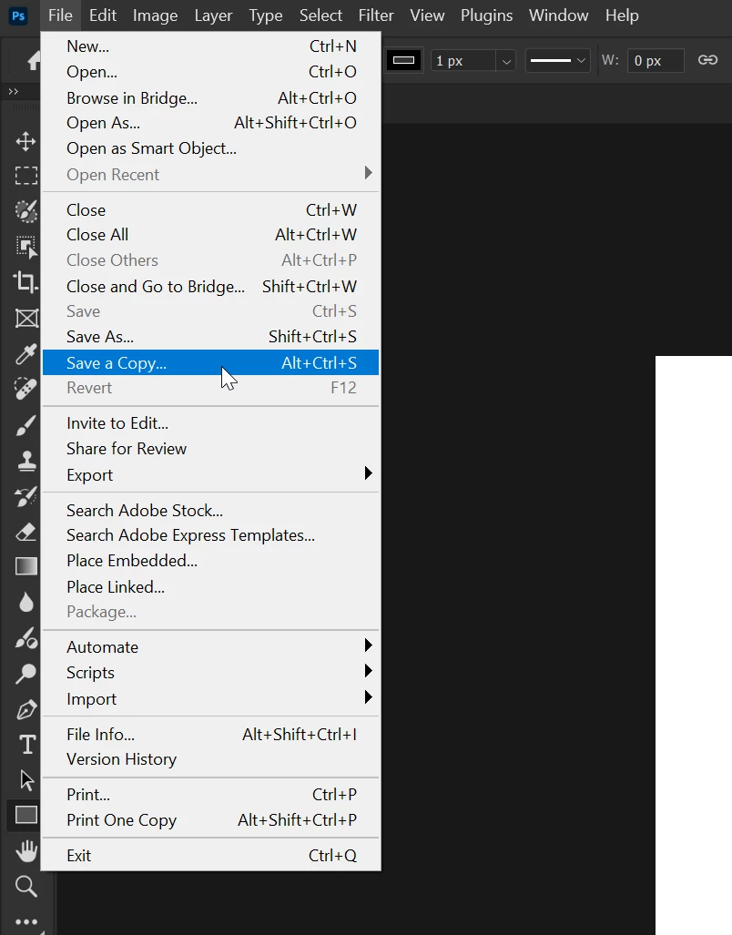Select the Gradient tool

coord(25,566)
